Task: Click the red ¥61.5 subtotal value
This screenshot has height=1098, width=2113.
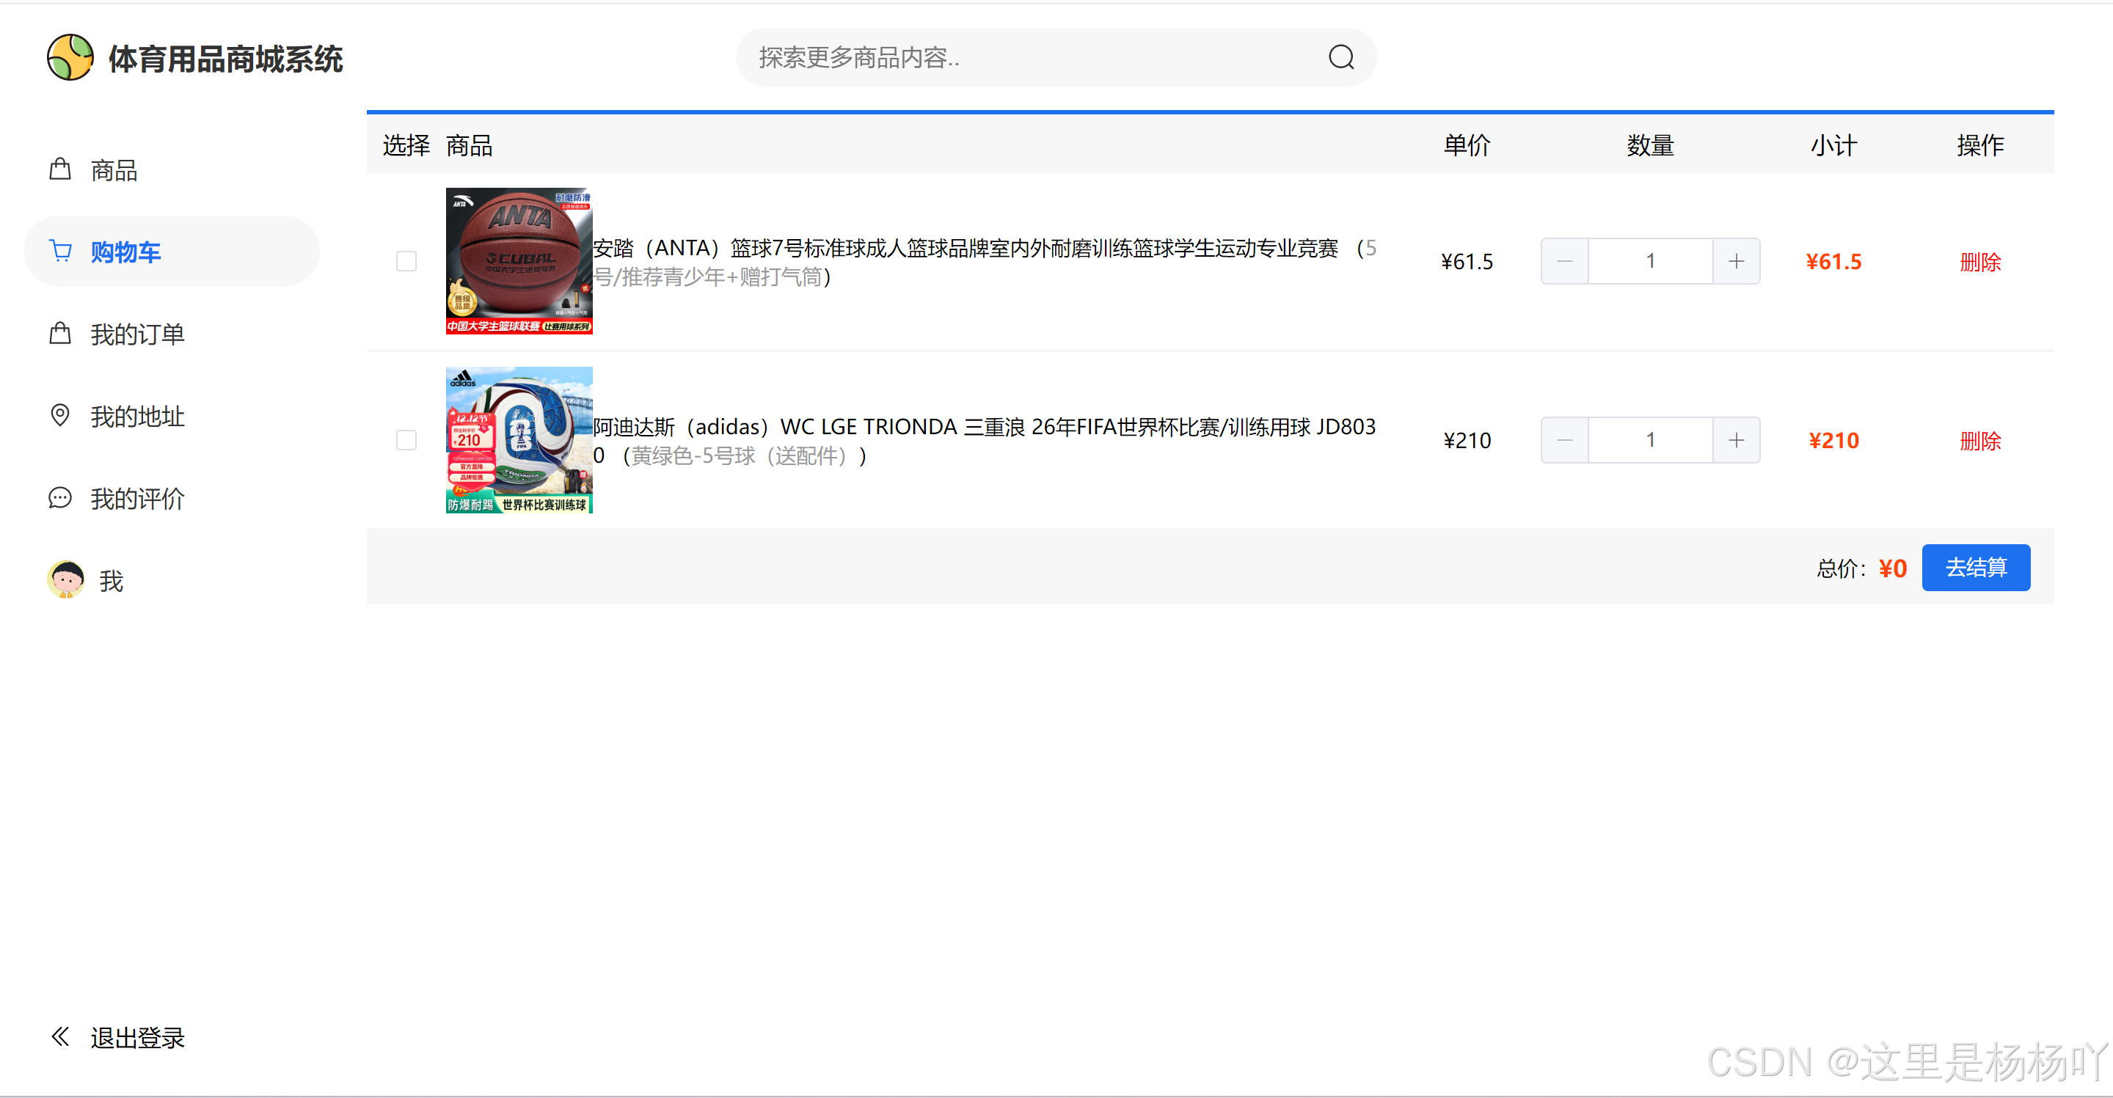Action: [x=1833, y=262]
